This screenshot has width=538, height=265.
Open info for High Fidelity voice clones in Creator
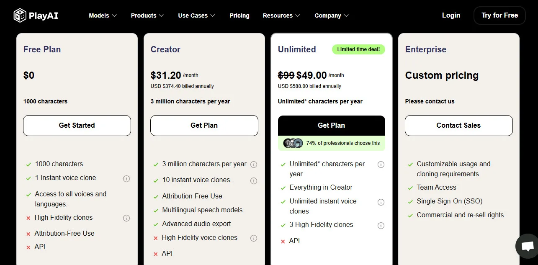pos(254,238)
